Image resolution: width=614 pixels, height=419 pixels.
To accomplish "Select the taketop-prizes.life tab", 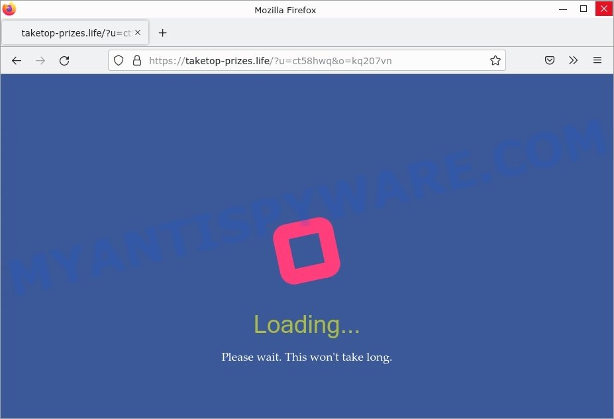I will pyautogui.click(x=76, y=33).
